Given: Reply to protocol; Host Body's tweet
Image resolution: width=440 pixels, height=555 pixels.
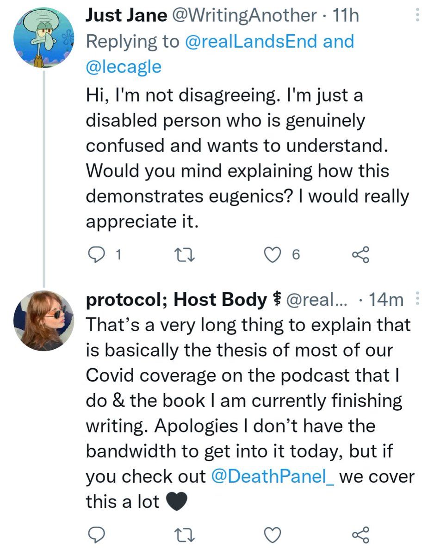Looking at the screenshot, I should click(95, 534).
